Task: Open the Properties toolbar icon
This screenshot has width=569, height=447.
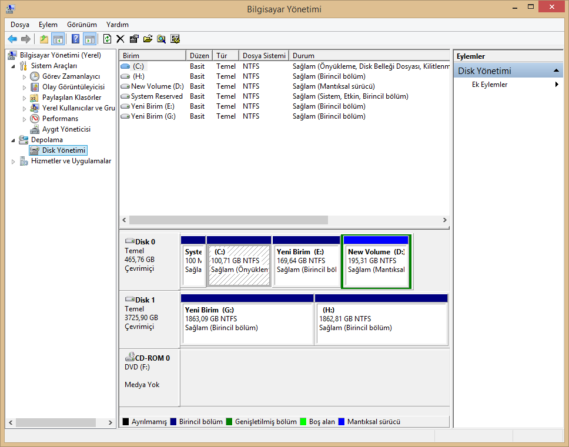Action: [134, 39]
